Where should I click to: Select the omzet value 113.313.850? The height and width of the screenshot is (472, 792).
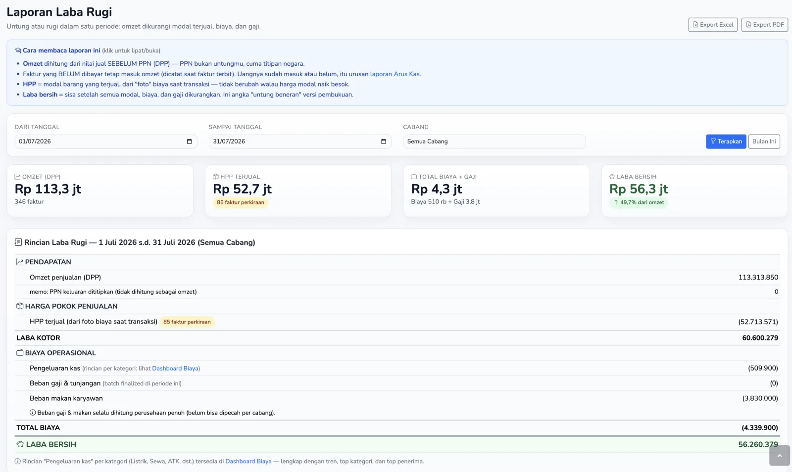tap(758, 278)
